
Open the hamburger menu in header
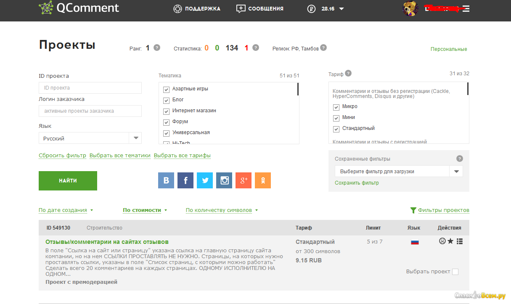click(x=466, y=8)
